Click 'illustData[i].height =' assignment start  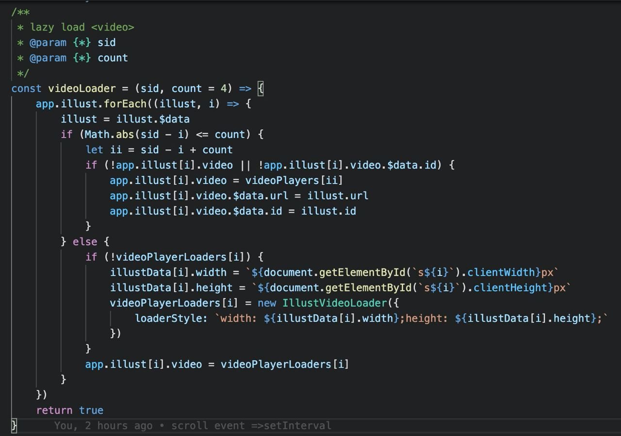[x=178, y=288]
